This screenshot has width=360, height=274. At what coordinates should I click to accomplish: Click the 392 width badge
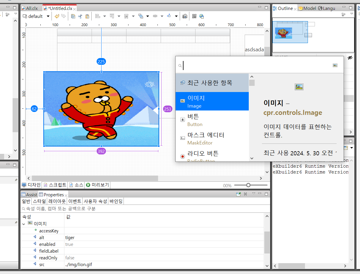point(101,151)
